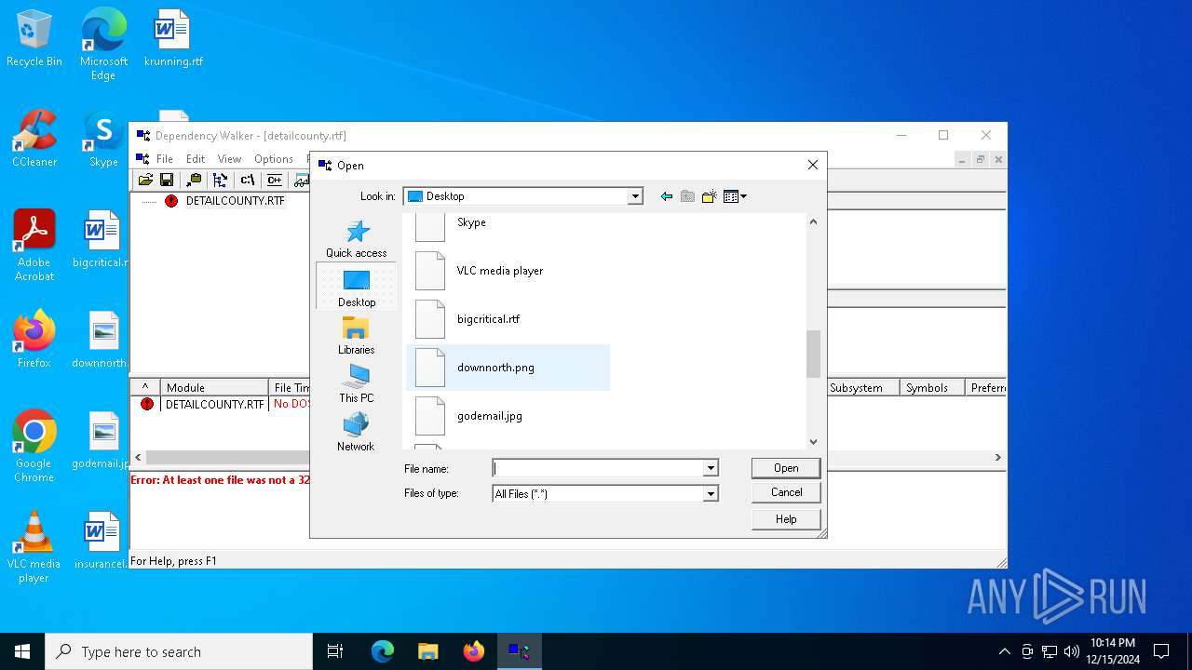Click the Copy toolbar icon in Dependency Walker
Image resolution: width=1192 pixels, height=670 pixels.
click(194, 181)
